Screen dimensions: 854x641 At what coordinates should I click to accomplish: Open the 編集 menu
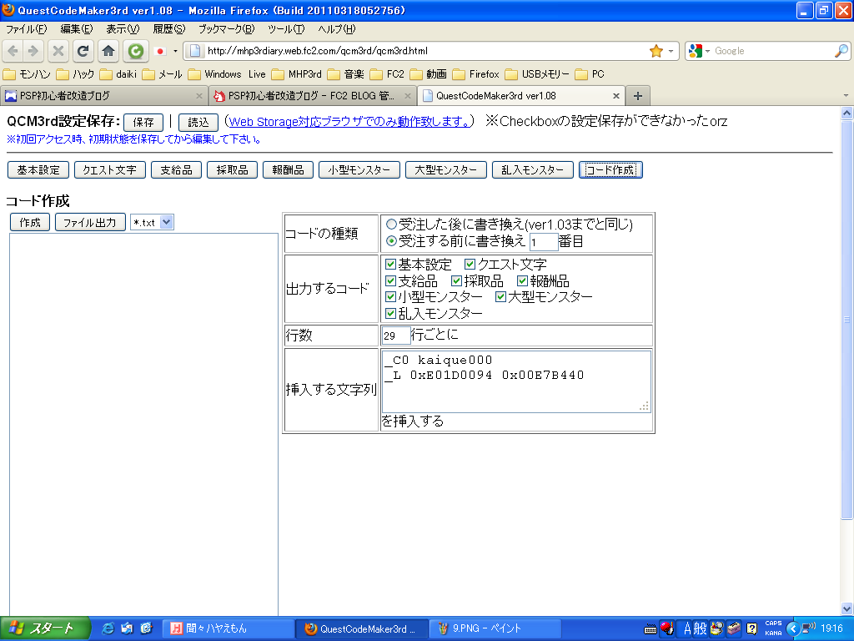click(77, 29)
